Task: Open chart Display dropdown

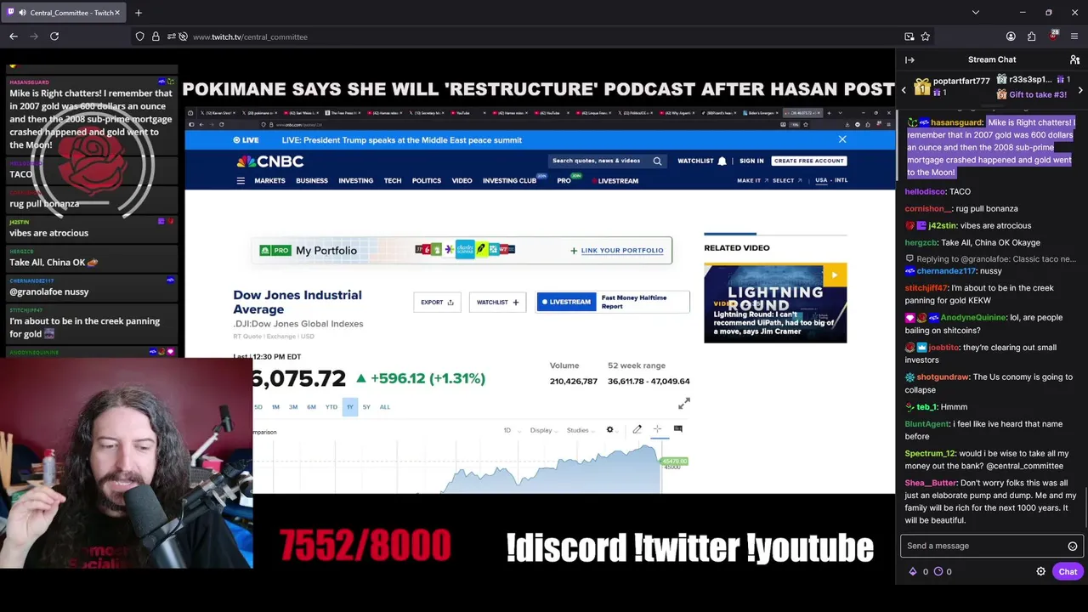Action: [x=543, y=430]
